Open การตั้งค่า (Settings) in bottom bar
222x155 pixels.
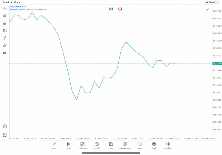pos(168,146)
